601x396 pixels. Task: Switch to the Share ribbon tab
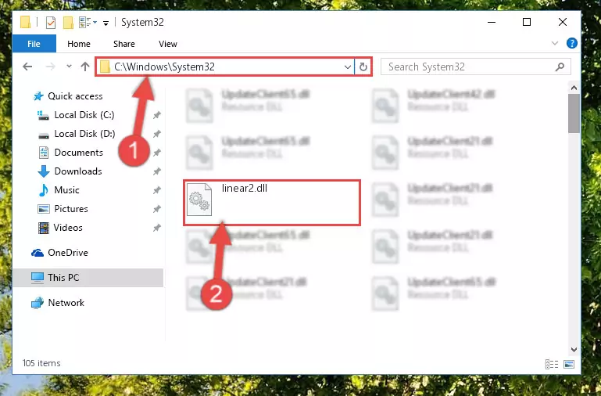pos(123,44)
